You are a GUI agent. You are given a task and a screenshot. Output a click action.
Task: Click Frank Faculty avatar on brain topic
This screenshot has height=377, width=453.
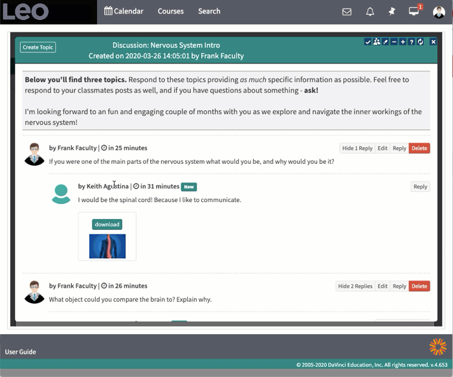pyautogui.click(x=34, y=292)
